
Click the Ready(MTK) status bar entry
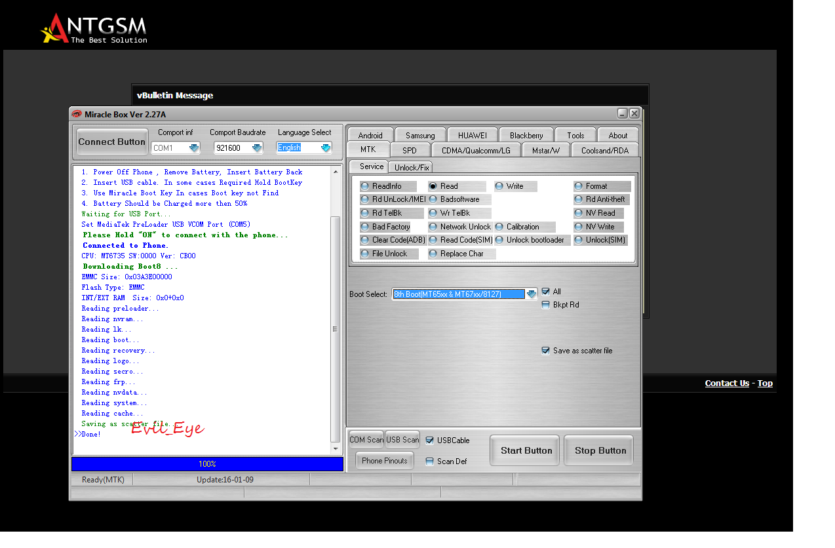(x=103, y=480)
